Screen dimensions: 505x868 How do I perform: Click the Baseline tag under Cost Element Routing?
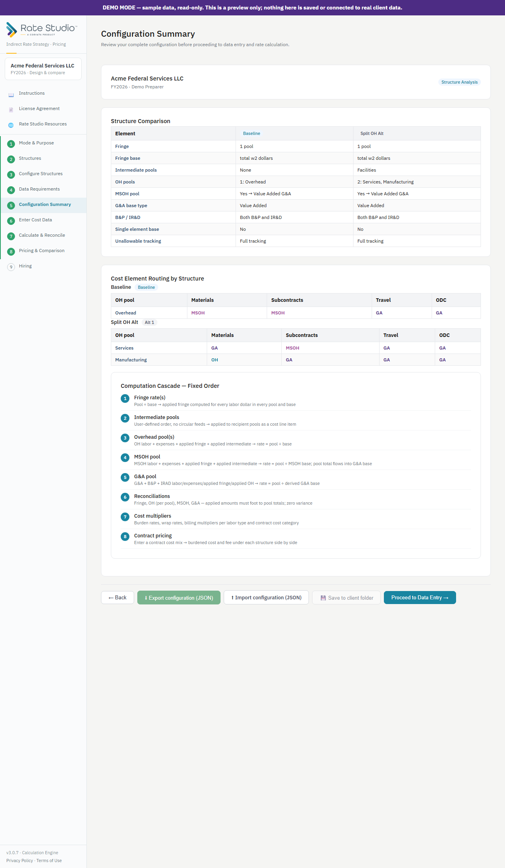tap(146, 288)
